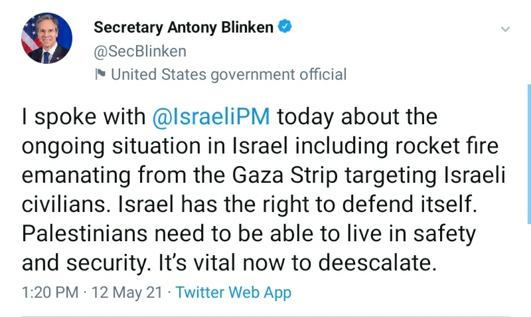
Task: Open the @IsraeliPM mention link
Action: click(211, 116)
